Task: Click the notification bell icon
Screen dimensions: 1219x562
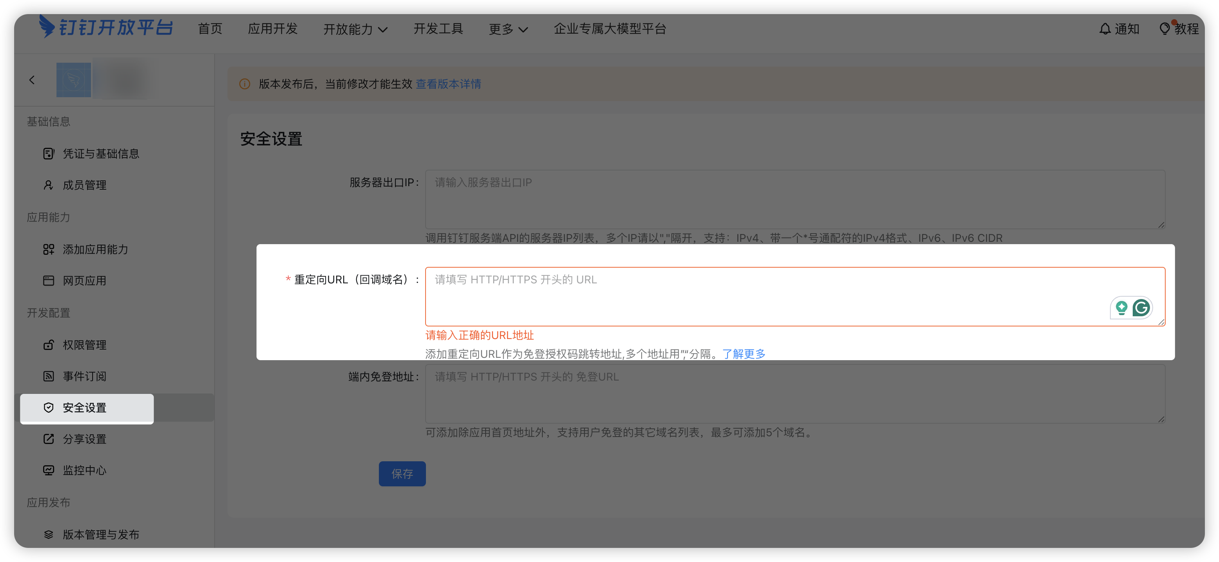Action: [x=1104, y=29]
